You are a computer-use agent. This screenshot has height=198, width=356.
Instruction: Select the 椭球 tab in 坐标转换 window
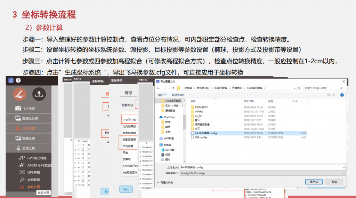coord(128,93)
